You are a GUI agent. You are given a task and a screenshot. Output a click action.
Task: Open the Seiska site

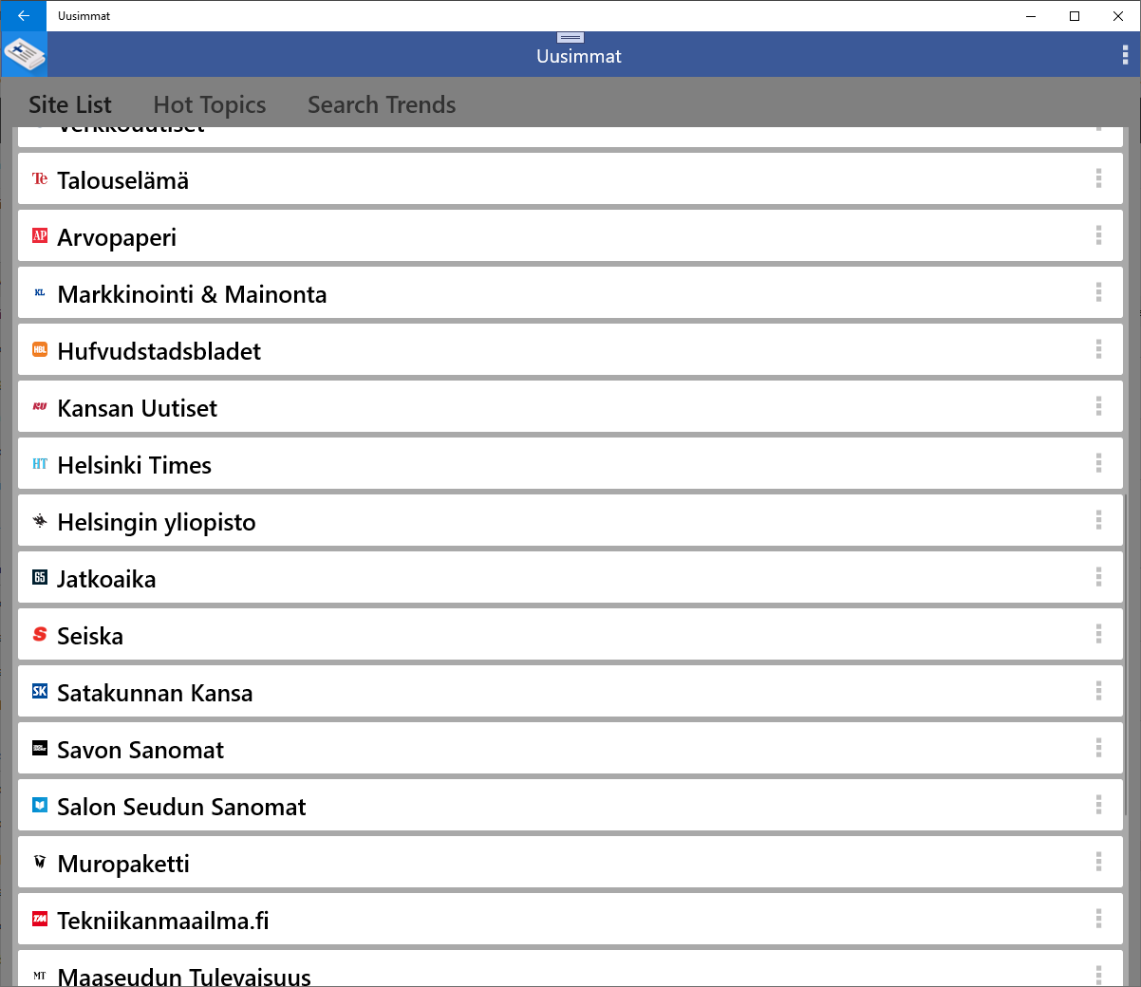[570, 634]
